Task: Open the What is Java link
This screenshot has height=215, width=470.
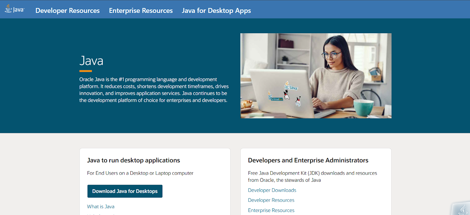Action: coord(101,206)
